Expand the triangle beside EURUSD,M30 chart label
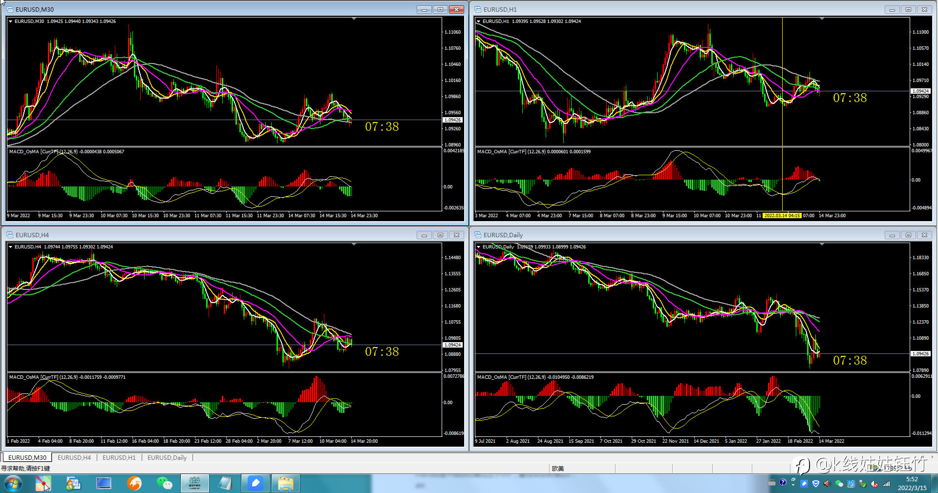938x493 pixels. pos(10,21)
